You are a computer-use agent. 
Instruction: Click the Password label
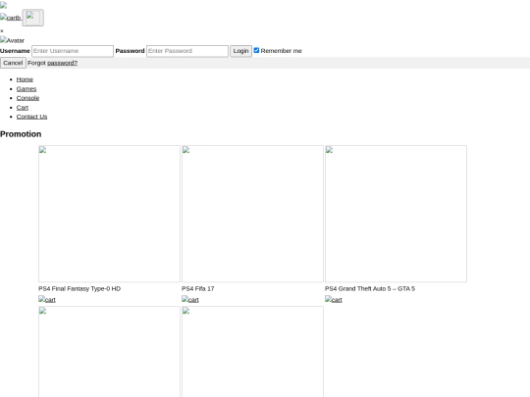(x=130, y=51)
